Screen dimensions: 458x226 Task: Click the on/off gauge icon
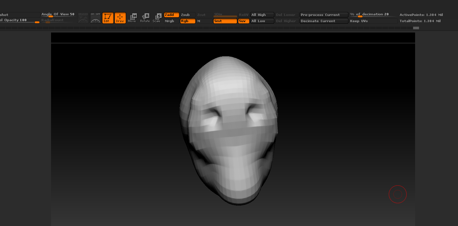96,18
